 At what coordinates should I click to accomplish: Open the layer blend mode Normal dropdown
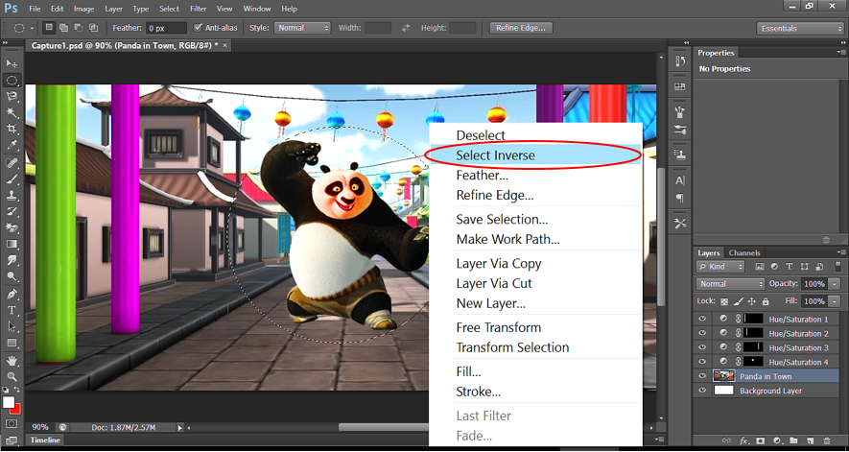point(730,284)
